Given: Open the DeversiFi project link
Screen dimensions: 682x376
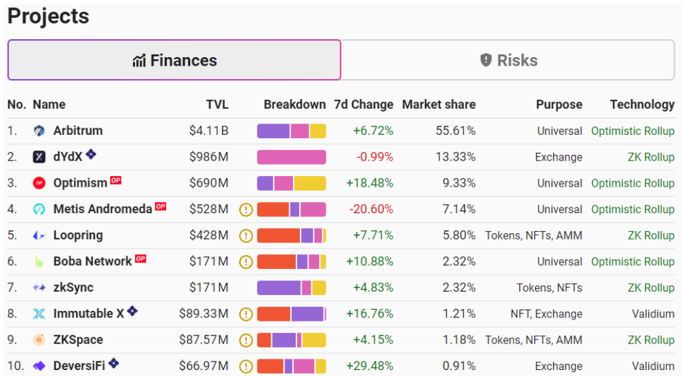Looking at the screenshot, I should coord(79,365).
